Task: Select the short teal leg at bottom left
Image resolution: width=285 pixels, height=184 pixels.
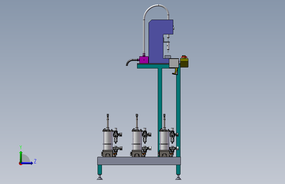Action: [x=100, y=170]
